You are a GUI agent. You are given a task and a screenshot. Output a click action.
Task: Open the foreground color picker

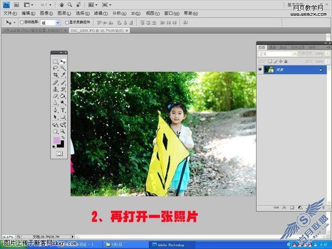[57, 141]
